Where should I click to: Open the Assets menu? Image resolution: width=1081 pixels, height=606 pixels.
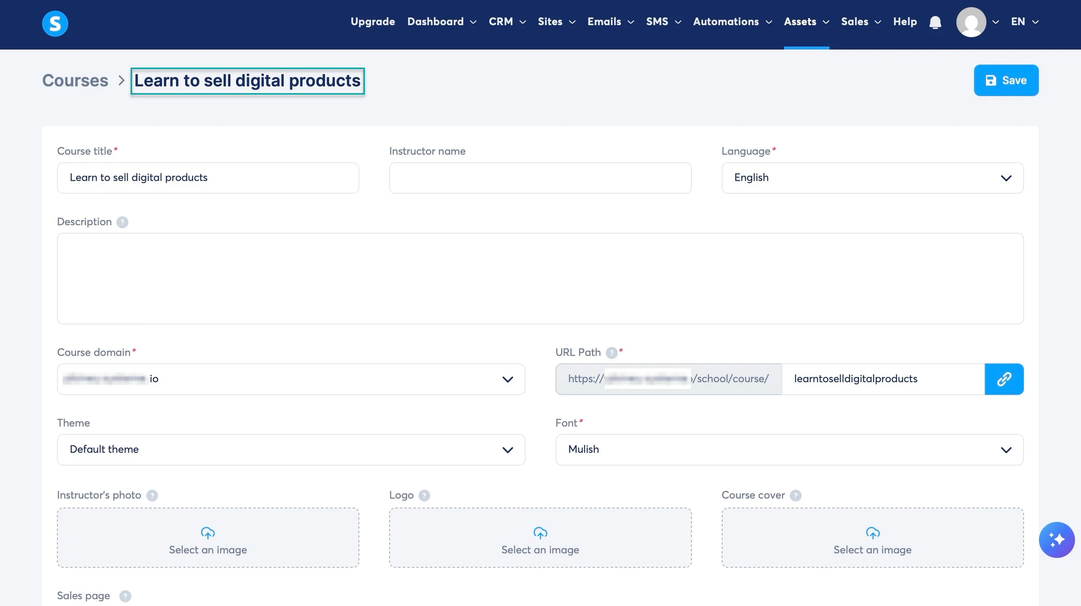[x=806, y=22]
